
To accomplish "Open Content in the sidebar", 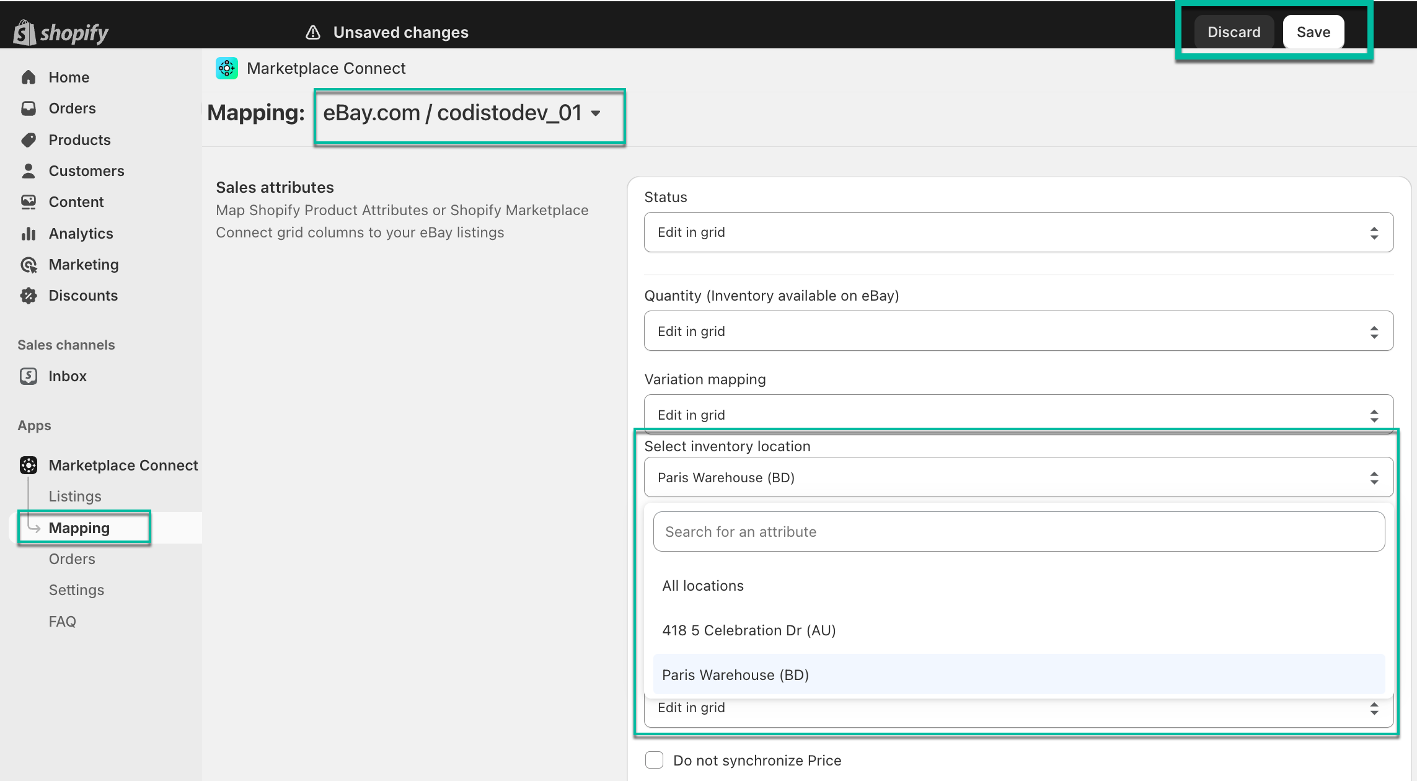I will 76,202.
